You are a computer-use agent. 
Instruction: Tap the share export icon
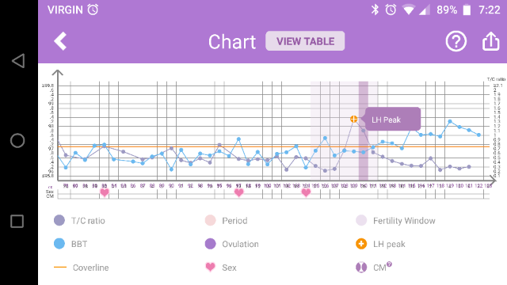(x=491, y=41)
